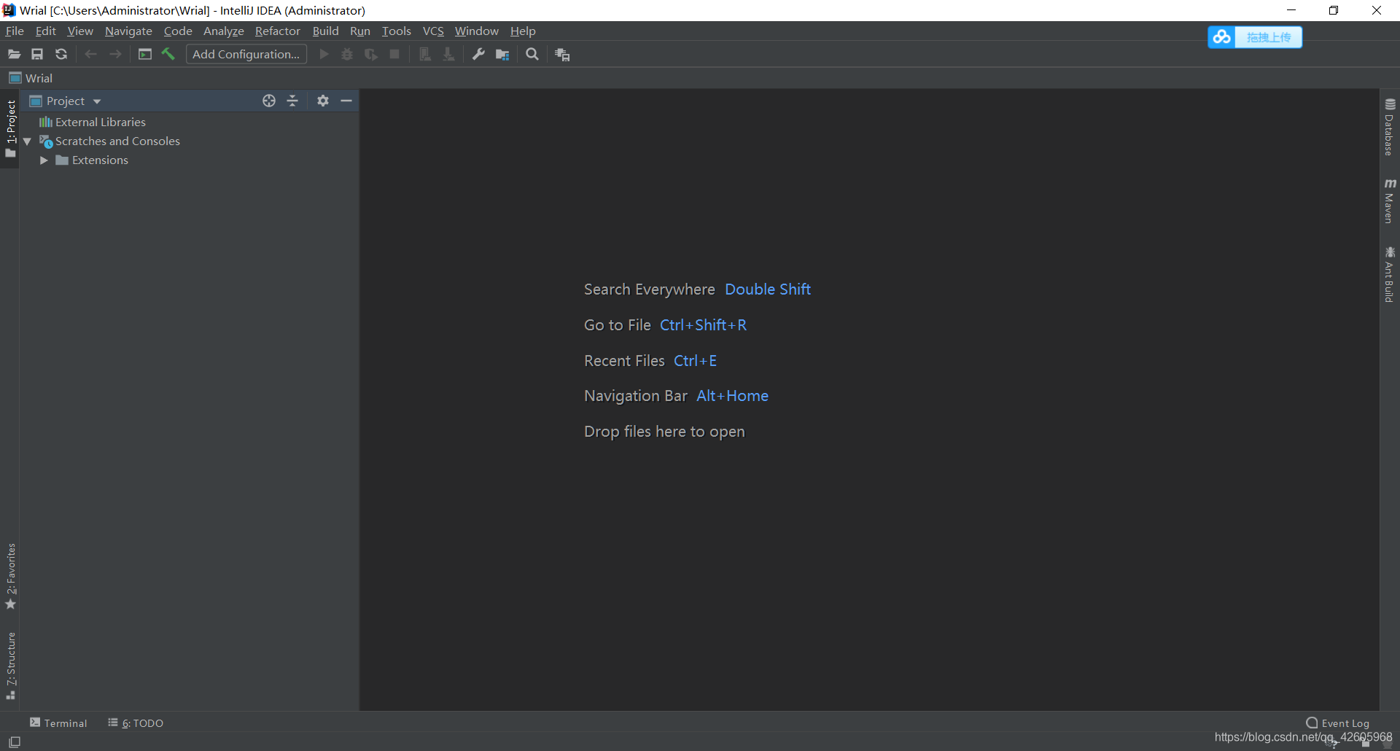Toggle the 1: Project side tab
This screenshot has height=751, width=1400.
pyautogui.click(x=10, y=129)
